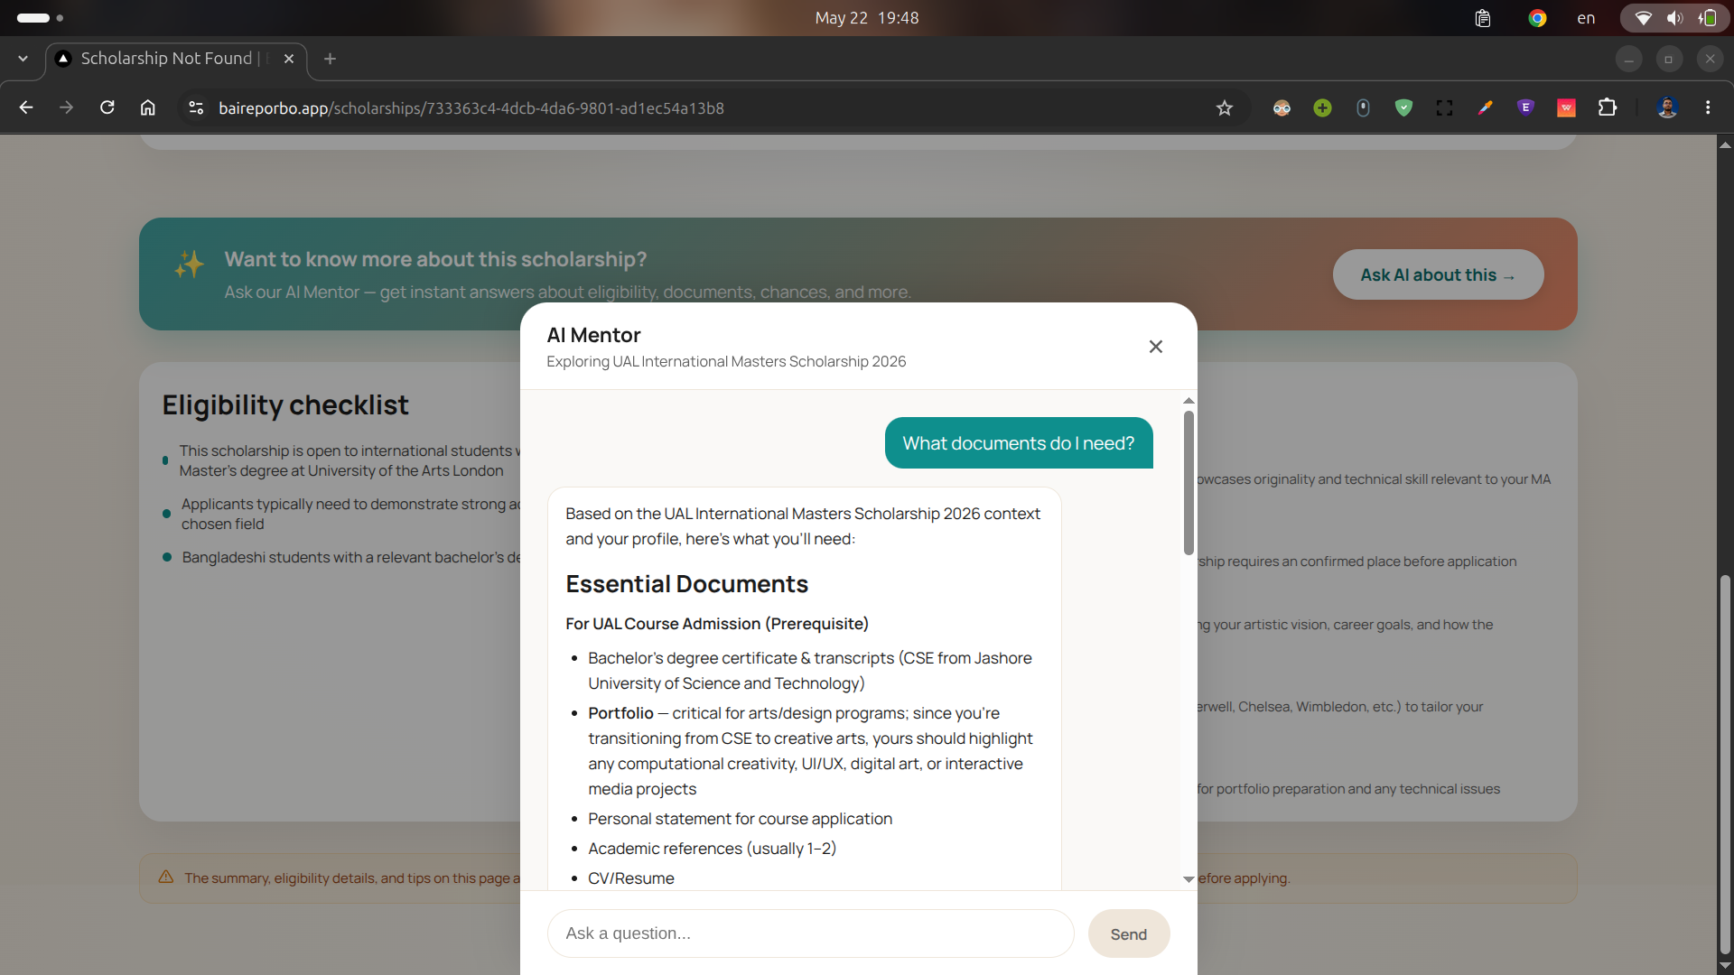Open the Chrome profile avatar
This screenshot has width=1734, height=975.
pos(1667,108)
